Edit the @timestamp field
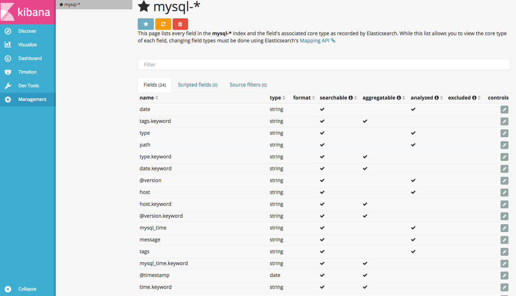 click(504, 276)
